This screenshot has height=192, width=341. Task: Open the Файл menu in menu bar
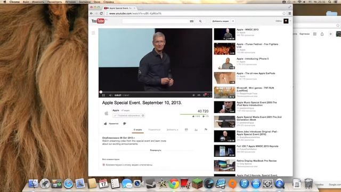tap(26, 2)
